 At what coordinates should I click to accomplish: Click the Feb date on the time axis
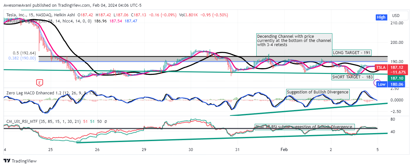pos(284,149)
